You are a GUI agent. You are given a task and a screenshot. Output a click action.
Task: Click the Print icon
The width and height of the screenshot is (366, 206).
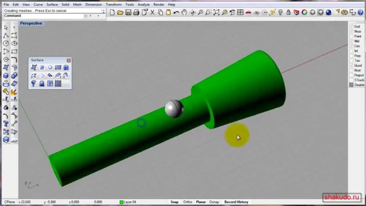(136, 12)
